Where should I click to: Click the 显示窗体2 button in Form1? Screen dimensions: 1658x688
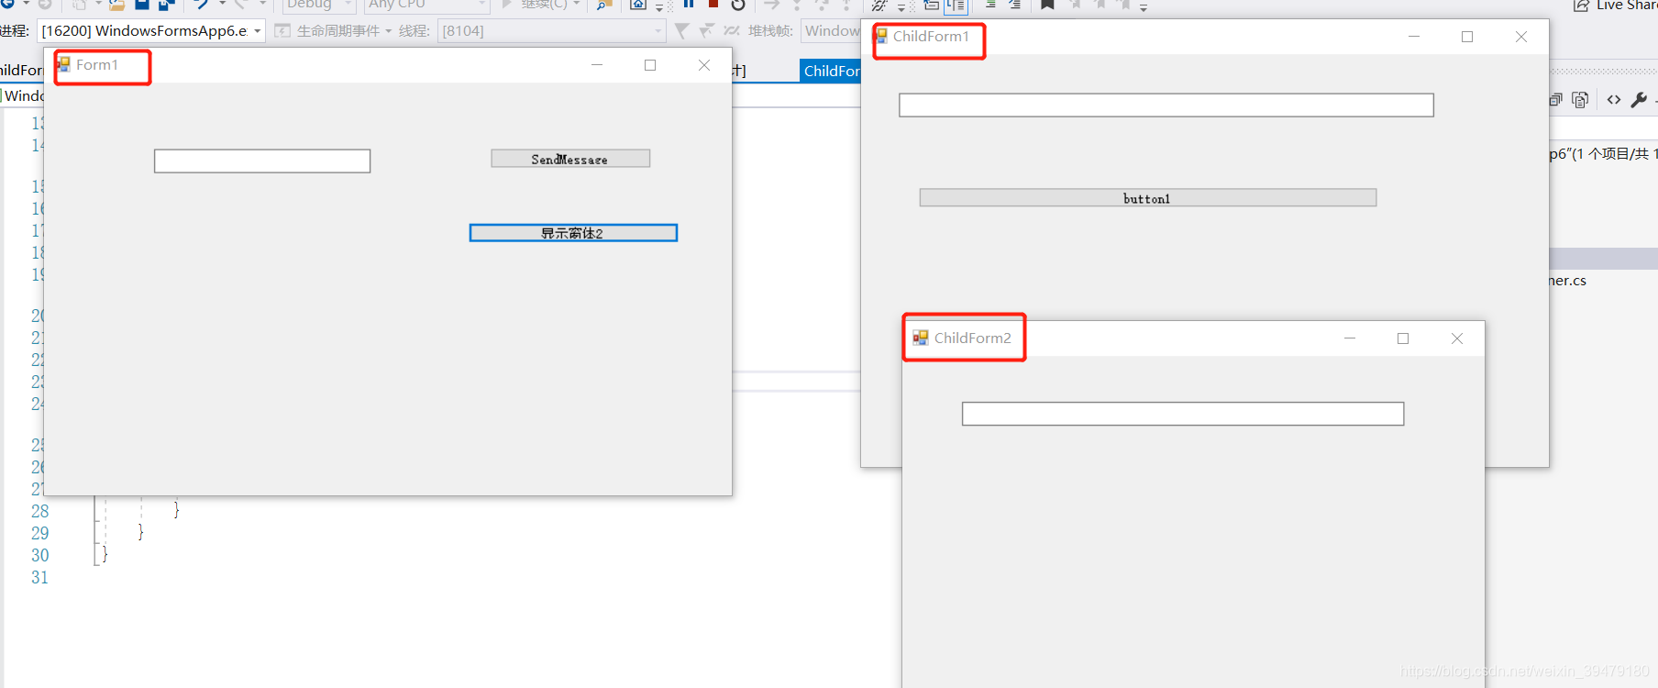(x=573, y=233)
